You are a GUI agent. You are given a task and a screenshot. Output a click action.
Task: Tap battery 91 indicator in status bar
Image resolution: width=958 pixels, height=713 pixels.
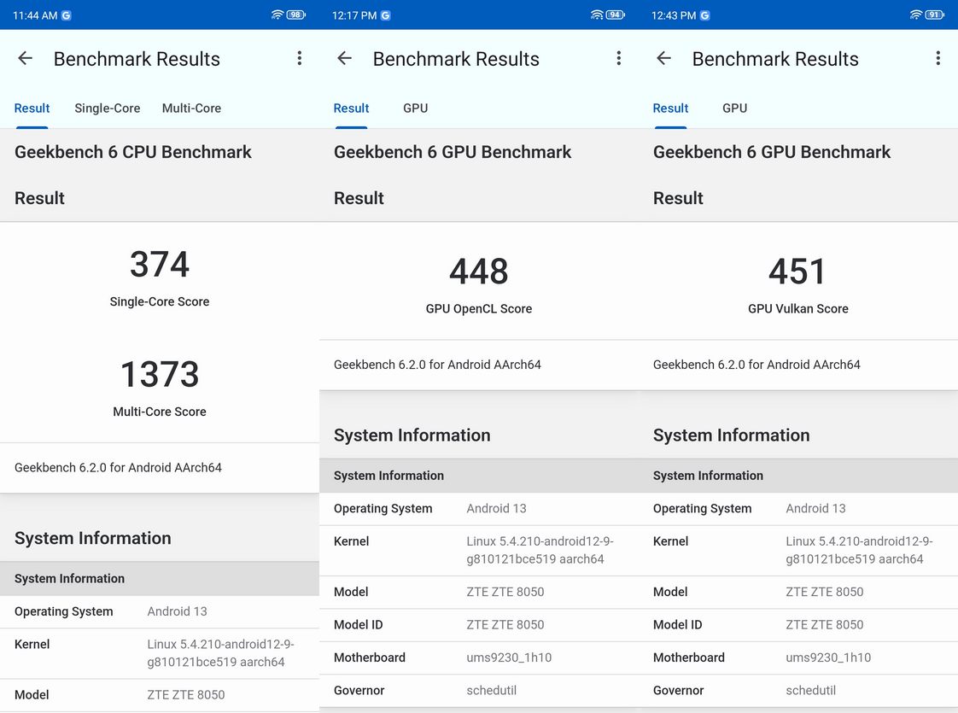pos(935,15)
